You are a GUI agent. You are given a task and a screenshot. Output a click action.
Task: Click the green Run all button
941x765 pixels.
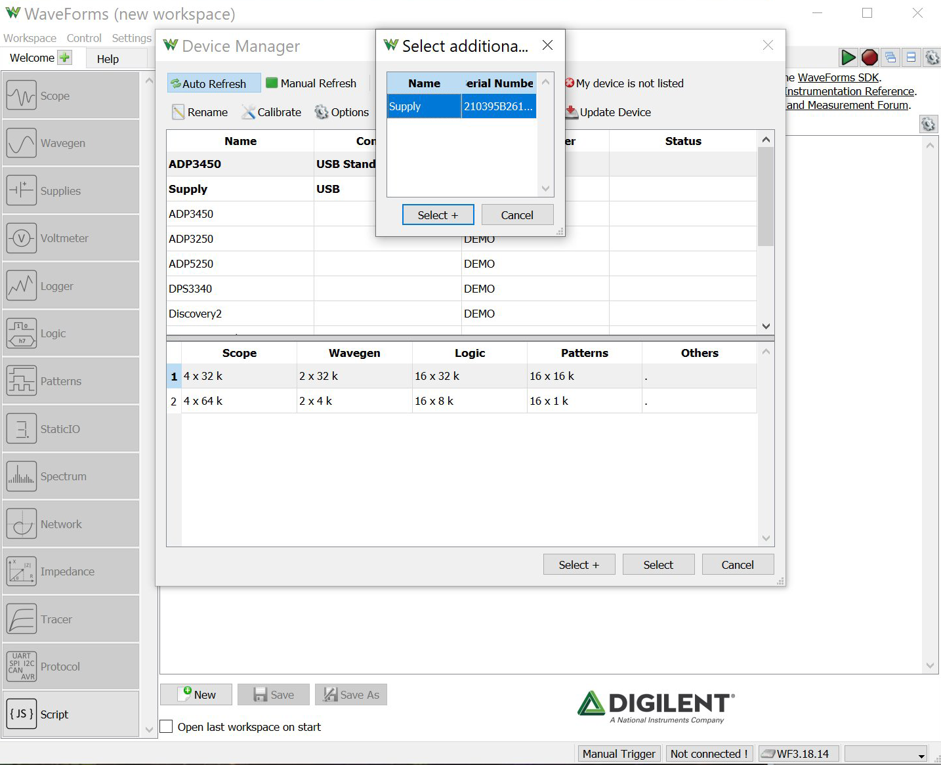848,58
